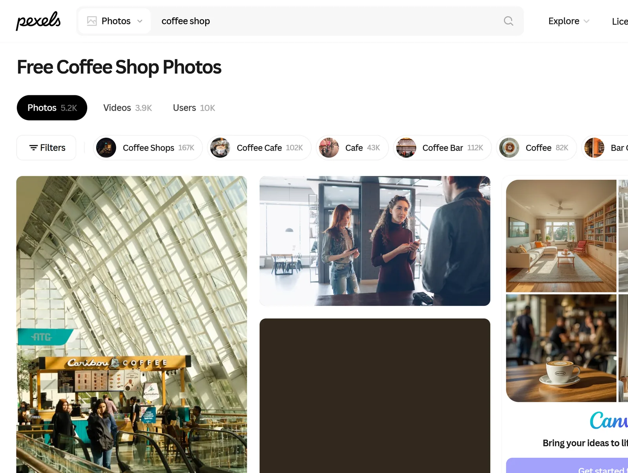Click the Get started ad button
628x473 pixels.
tap(567, 466)
